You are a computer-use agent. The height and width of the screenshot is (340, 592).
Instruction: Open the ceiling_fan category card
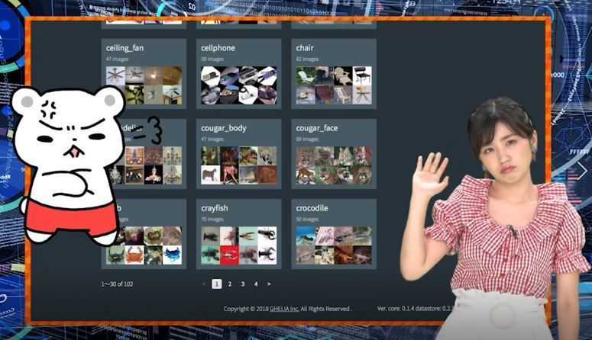click(x=144, y=74)
